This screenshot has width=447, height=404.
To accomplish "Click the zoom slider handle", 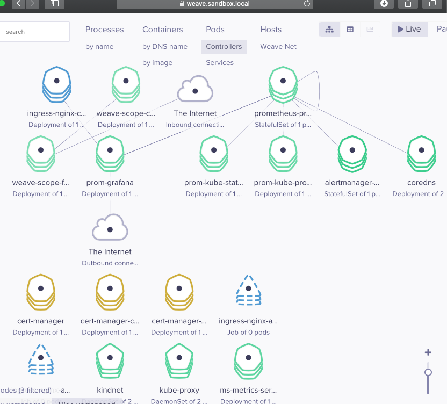I will point(428,372).
